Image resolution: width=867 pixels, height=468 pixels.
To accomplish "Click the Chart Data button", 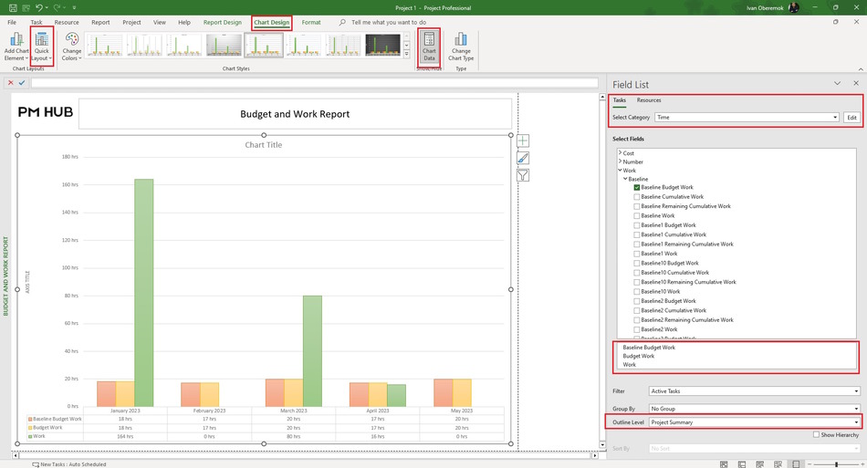I will point(429,47).
